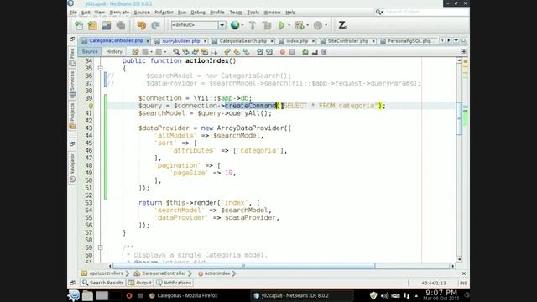Open the Search Results panel
This screenshot has height=302, width=537.
(102, 283)
